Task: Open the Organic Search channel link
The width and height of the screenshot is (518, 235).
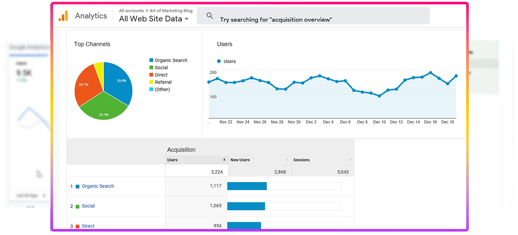Action: point(98,186)
